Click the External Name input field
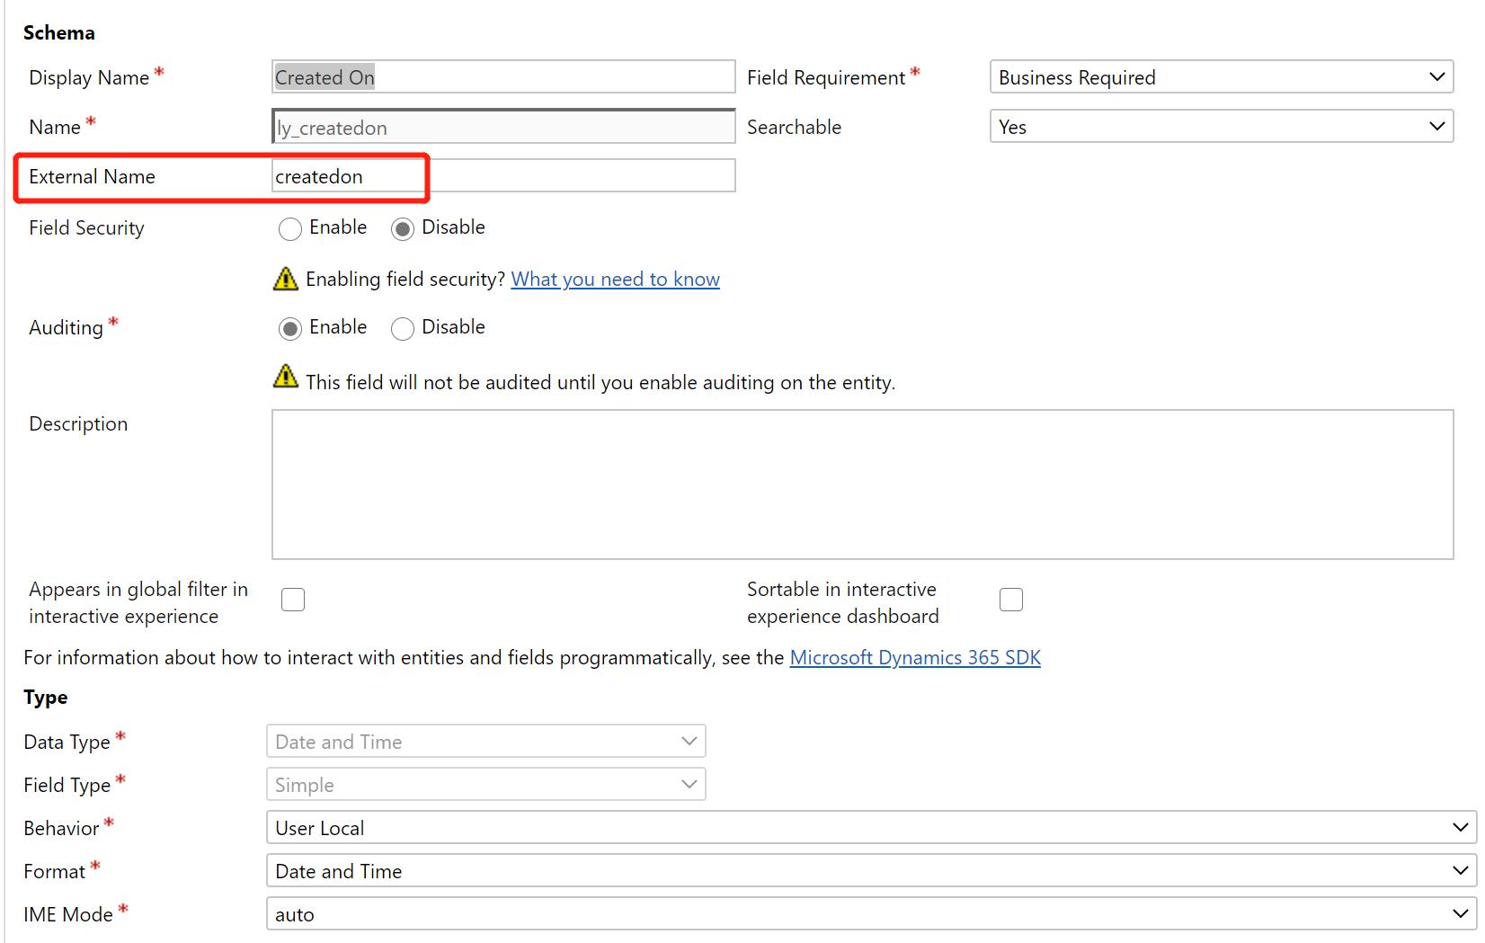This screenshot has width=1485, height=943. click(x=503, y=176)
